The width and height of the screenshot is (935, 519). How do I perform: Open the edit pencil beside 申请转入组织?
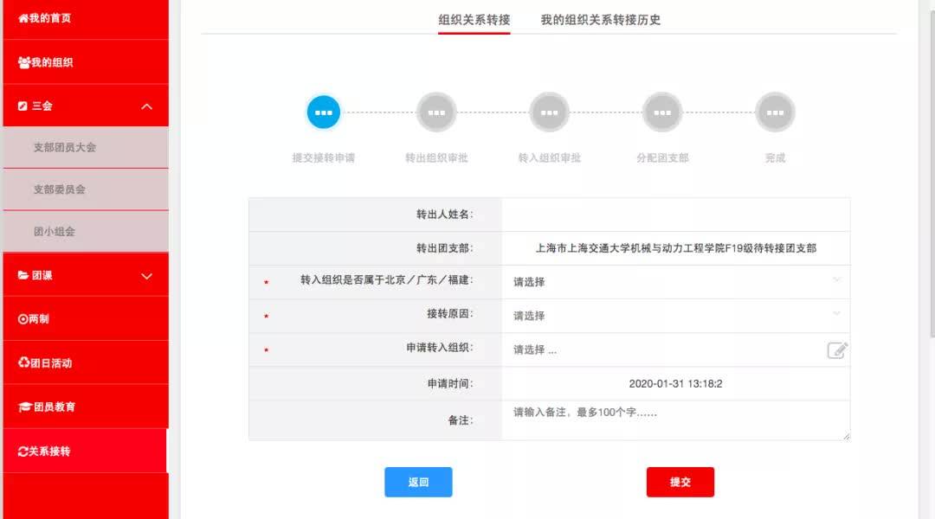(835, 349)
